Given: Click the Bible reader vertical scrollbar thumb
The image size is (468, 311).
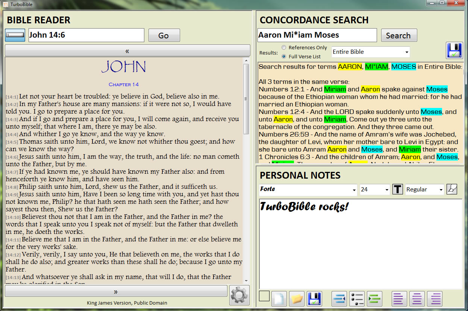Looking at the screenshot, I should [x=246, y=99].
